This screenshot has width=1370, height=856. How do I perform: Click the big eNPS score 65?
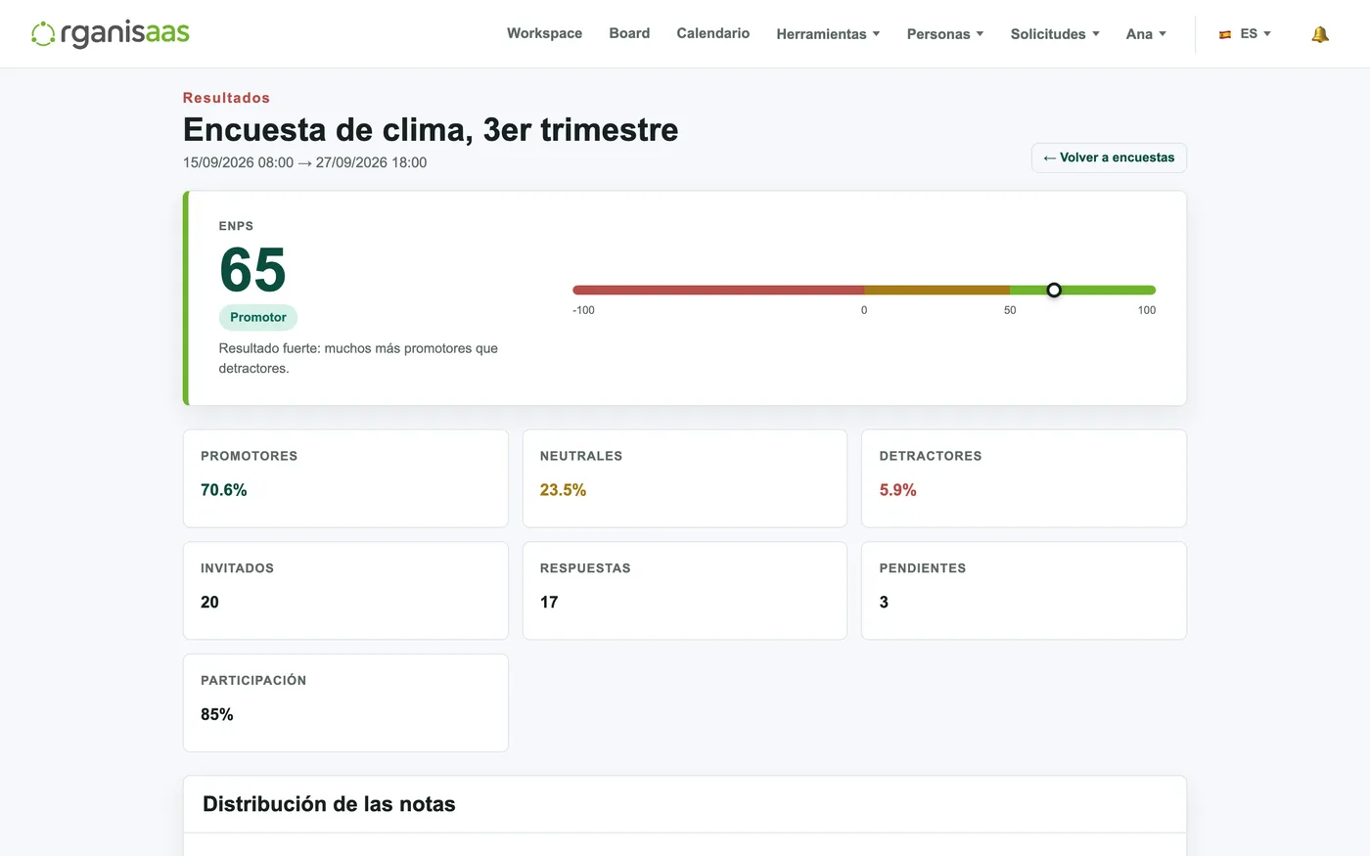252,269
